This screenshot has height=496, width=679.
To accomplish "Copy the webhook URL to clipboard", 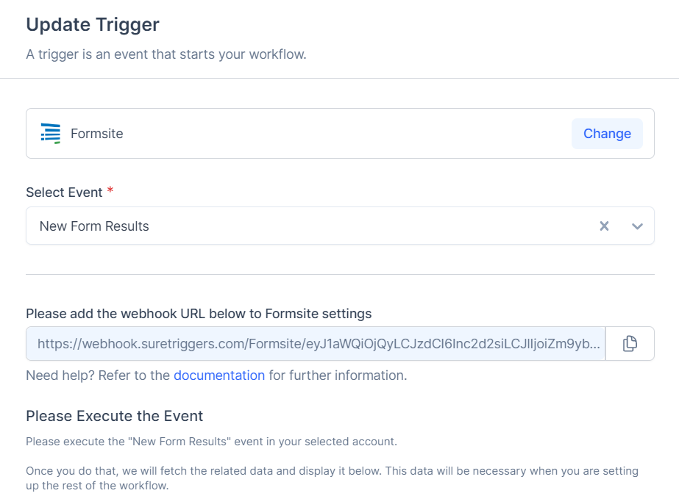I will 630,344.
